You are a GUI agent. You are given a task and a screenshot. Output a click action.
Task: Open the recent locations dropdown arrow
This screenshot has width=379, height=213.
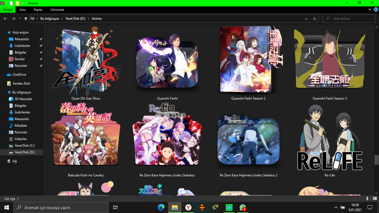coord(20,19)
